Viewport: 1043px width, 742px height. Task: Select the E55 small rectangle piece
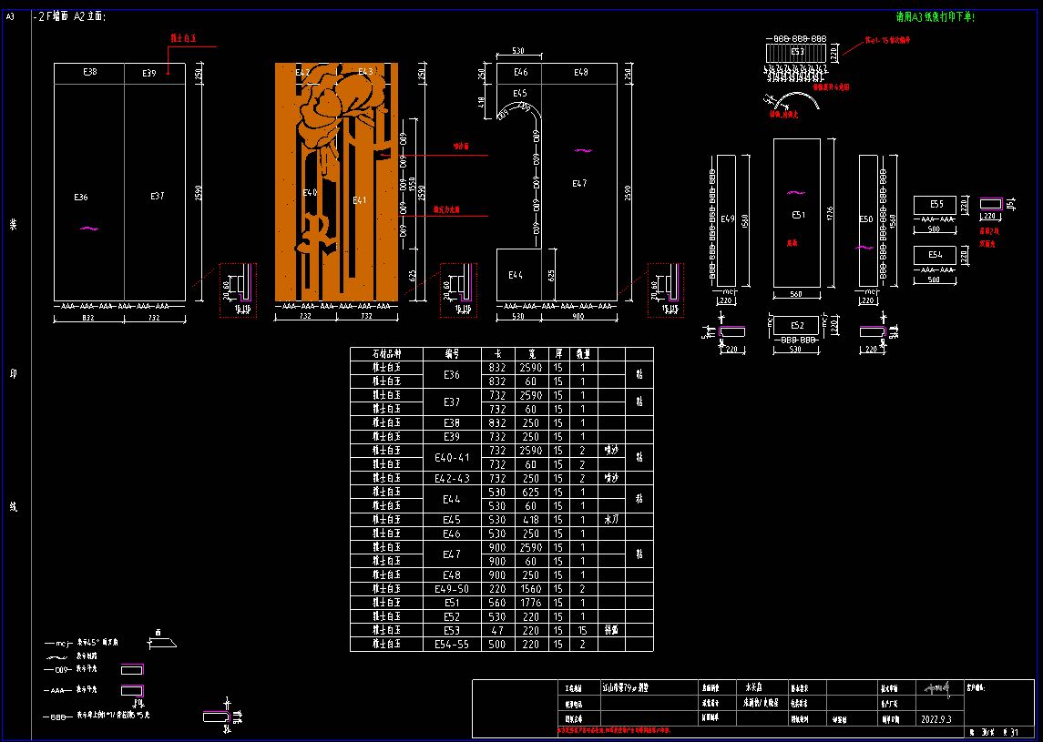click(x=935, y=205)
